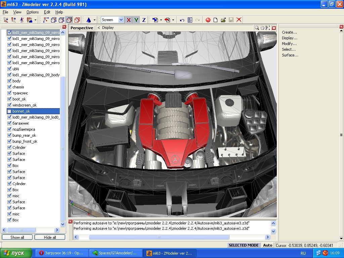Expand the Select... command group
The height and width of the screenshot is (258, 344).
click(x=289, y=49)
